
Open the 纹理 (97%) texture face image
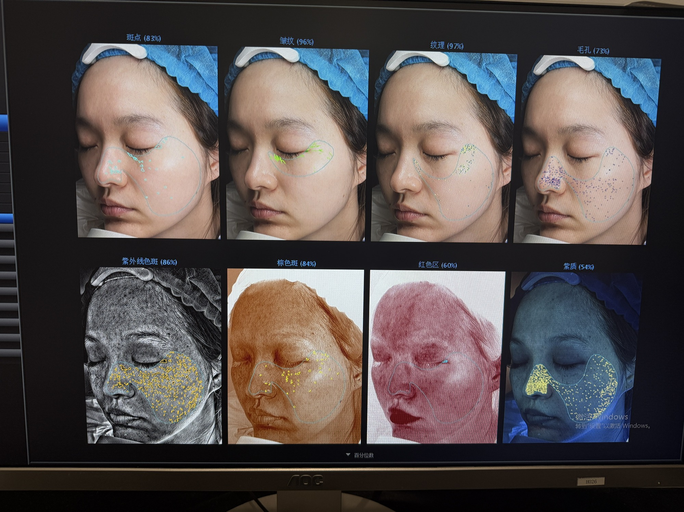[x=444, y=147]
